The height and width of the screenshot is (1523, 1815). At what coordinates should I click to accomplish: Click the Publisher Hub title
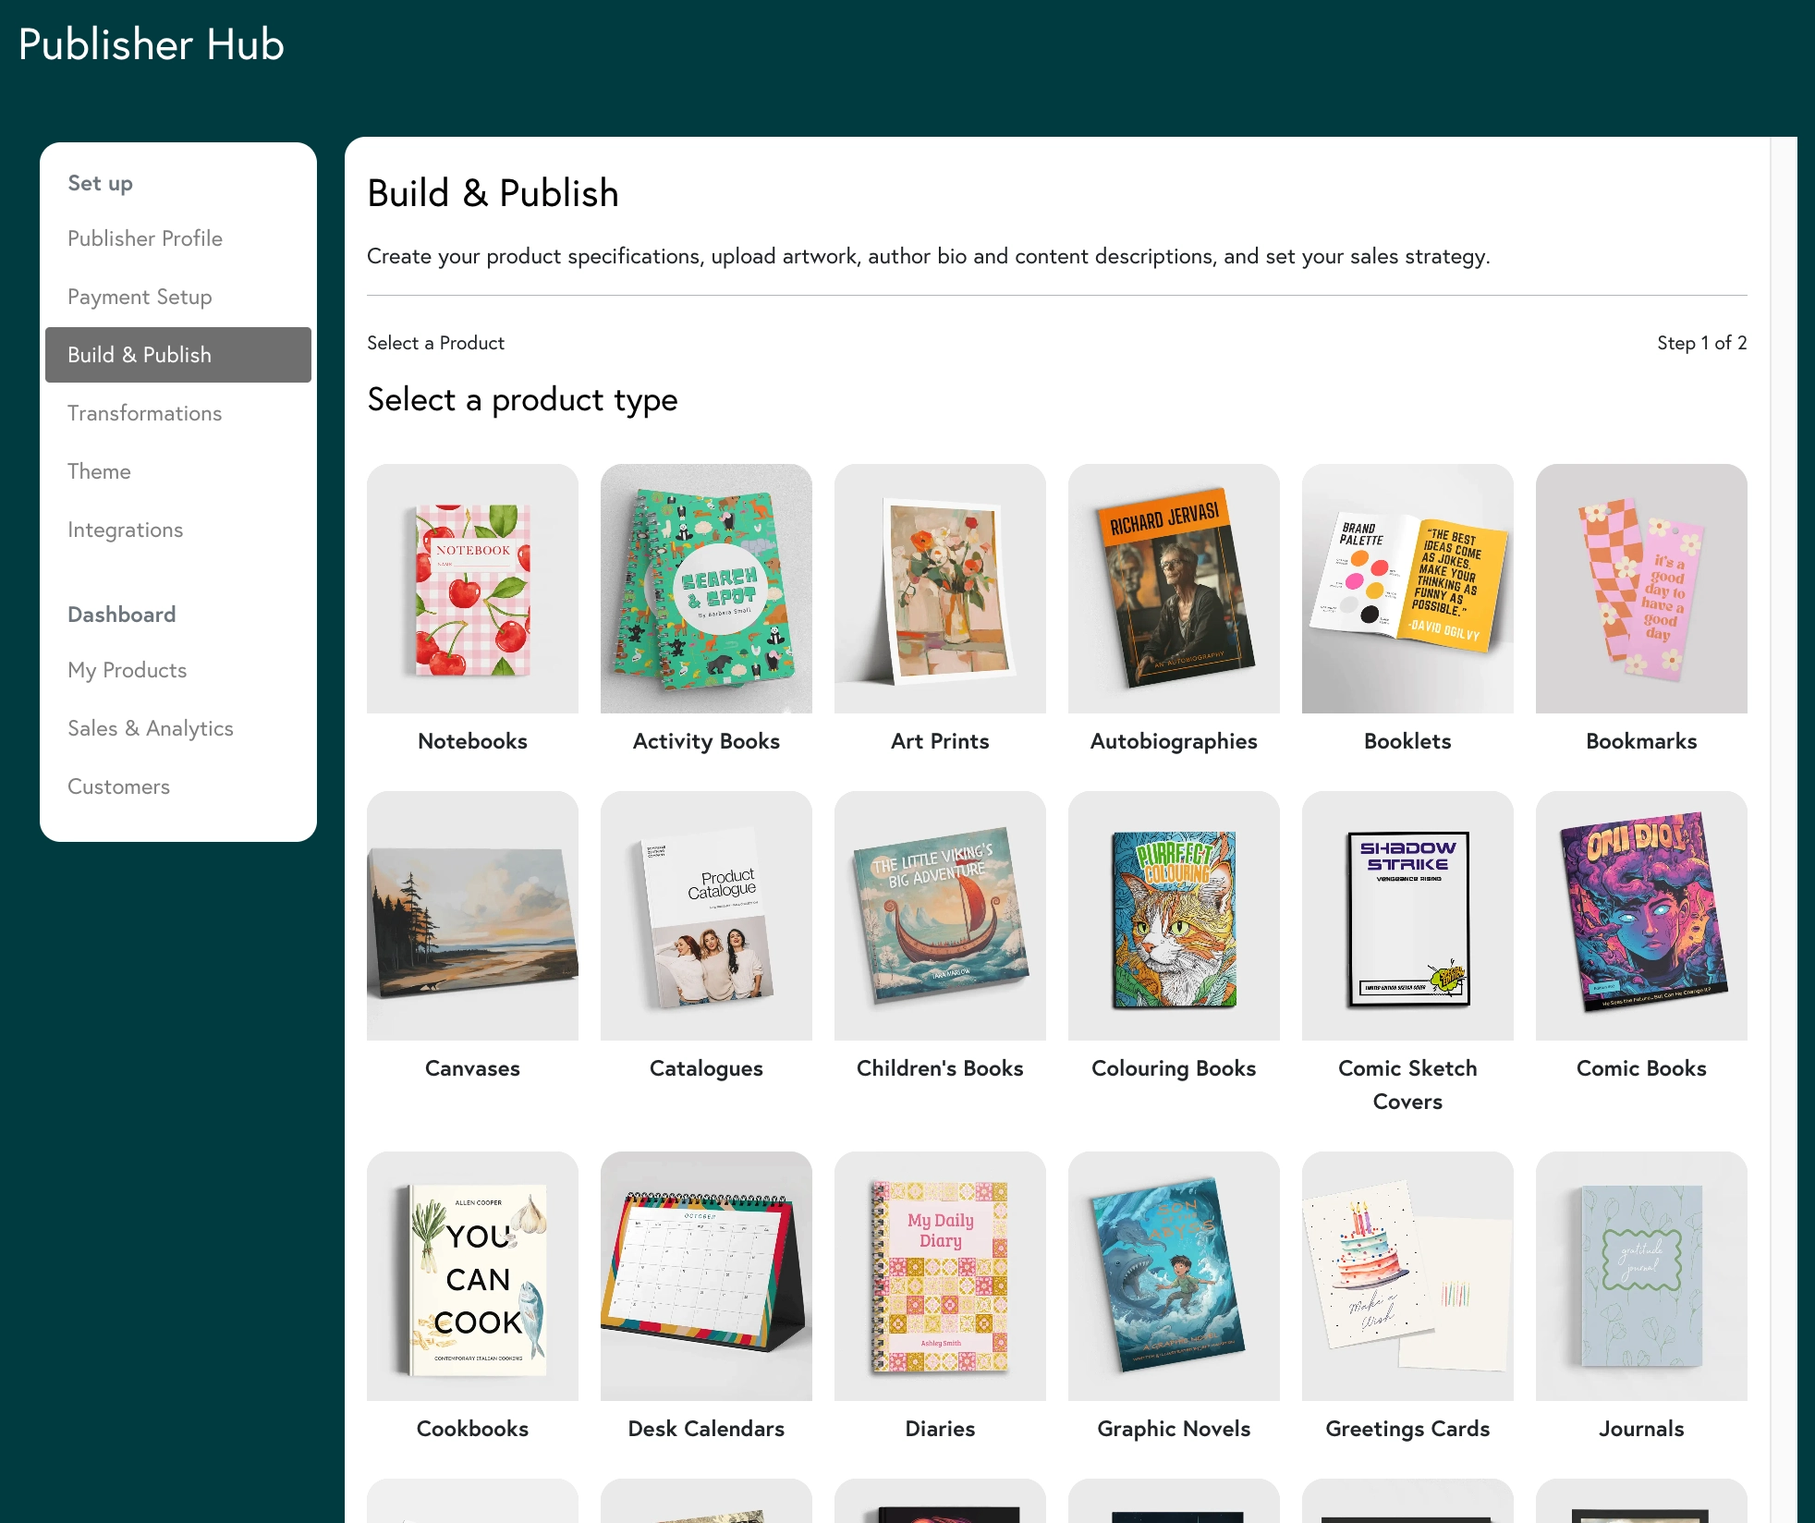pos(152,44)
